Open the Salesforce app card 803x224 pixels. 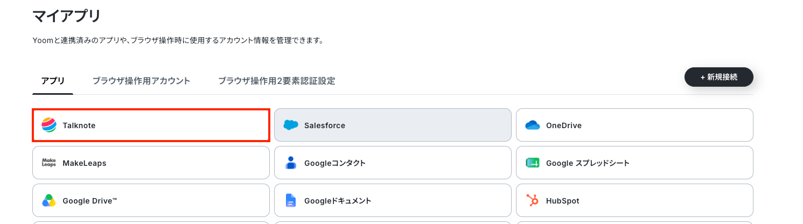[393, 125]
